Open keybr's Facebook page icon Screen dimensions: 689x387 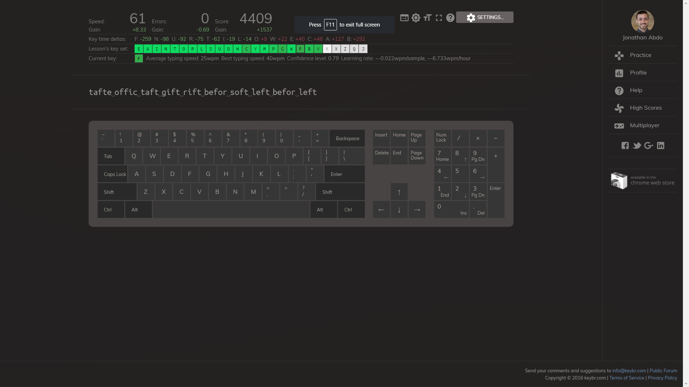pyautogui.click(x=625, y=145)
